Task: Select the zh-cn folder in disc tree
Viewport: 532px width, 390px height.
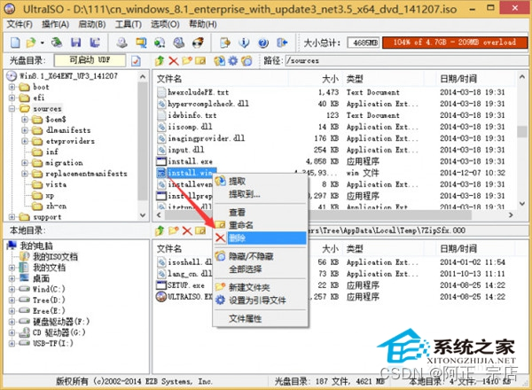Action: [x=56, y=206]
